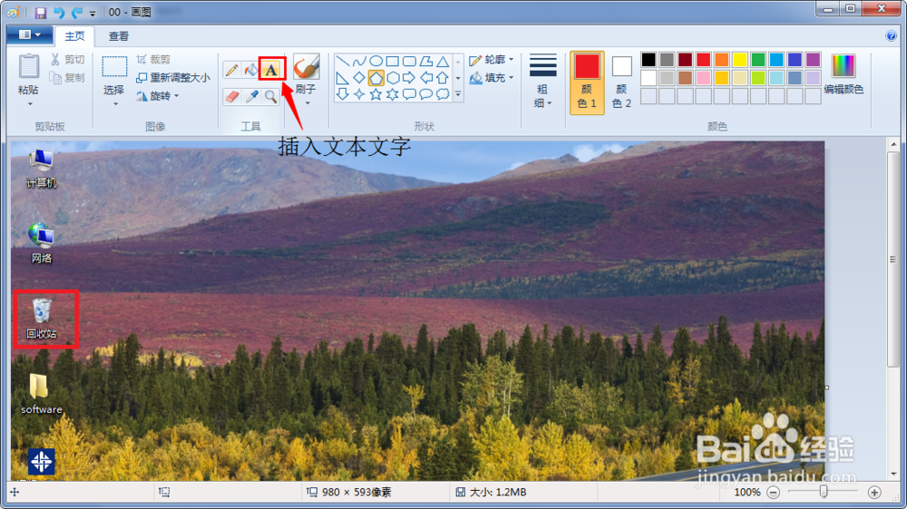Click the zoom out minus button

pos(774,493)
